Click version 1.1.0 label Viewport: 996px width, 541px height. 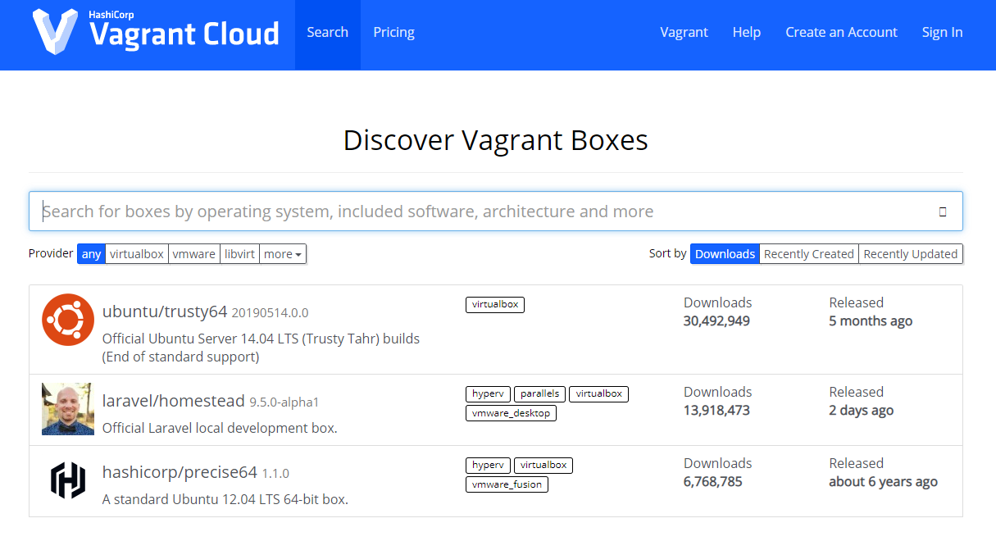point(275,474)
